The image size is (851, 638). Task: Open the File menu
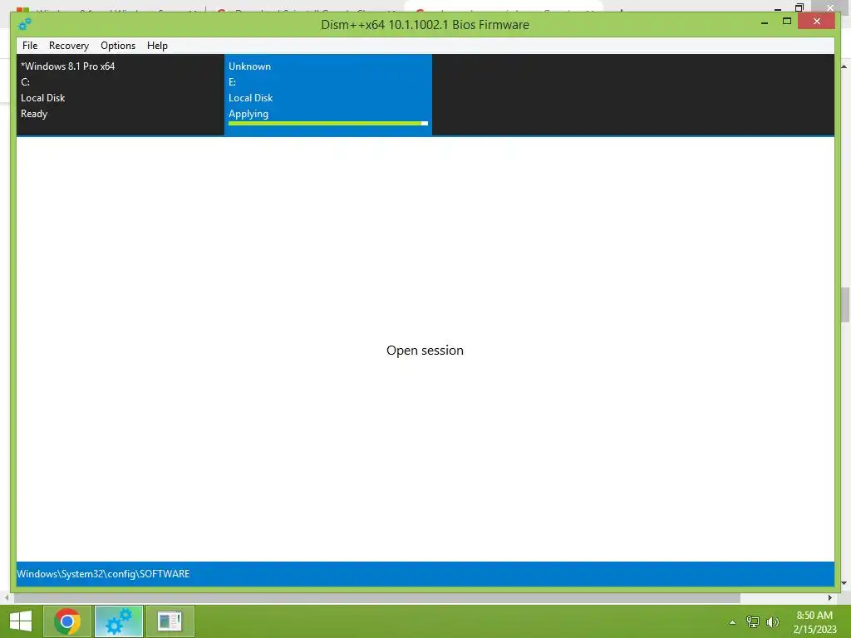coord(30,46)
